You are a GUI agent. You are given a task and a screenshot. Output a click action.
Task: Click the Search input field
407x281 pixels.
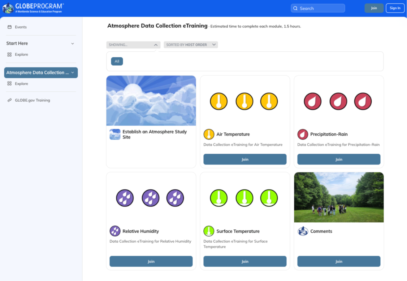point(318,8)
